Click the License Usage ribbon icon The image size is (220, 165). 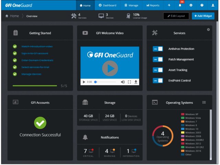[128, 16]
